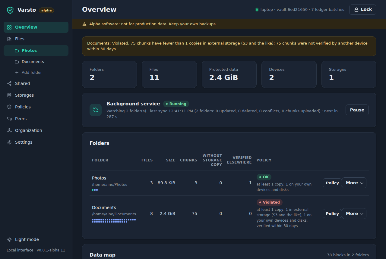Open the Storages section

point(36,95)
